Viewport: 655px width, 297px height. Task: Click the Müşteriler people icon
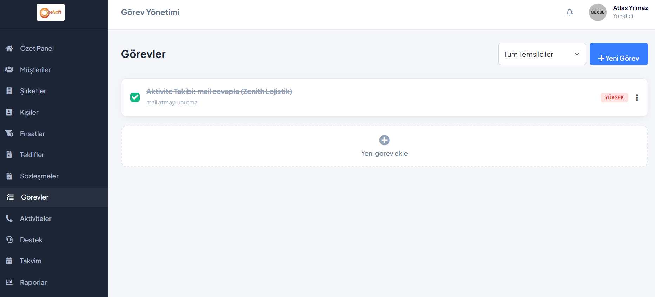pyautogui.click(x=9, y=70)
